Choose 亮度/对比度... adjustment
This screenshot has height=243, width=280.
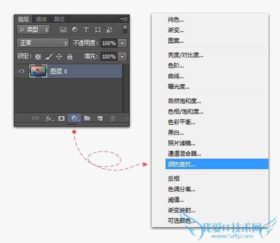click(217, 55)
